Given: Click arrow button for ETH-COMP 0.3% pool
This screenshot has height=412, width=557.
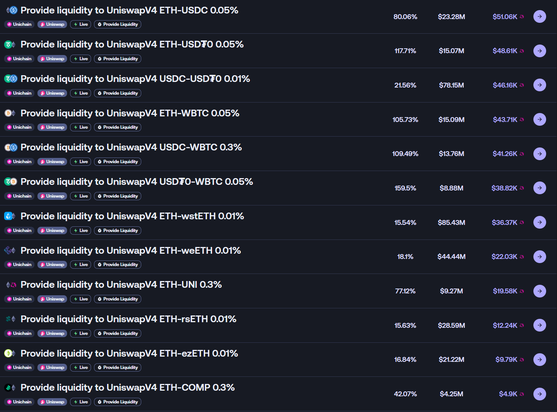Looking at the screenshot, I should coord(539,394).
